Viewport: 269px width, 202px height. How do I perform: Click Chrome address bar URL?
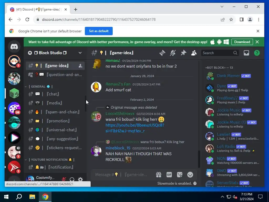pos(99,19)
